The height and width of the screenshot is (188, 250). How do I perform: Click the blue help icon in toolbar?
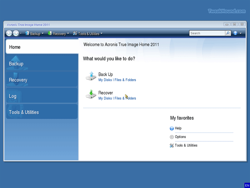click(x=235, y=33)
